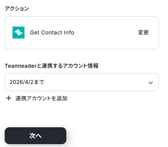Click the middle of the account combo box

pos(82,82)
